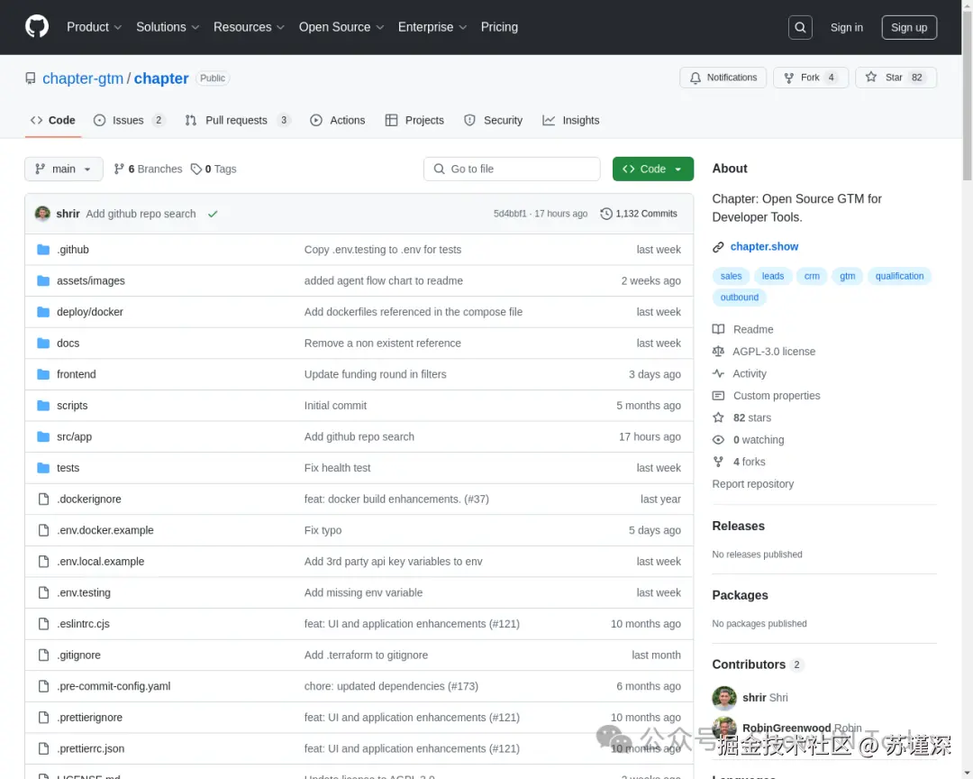This screenshot has width=973, height=779.
Task: Open the .env.docker.example file
Action: pos(105,530)
